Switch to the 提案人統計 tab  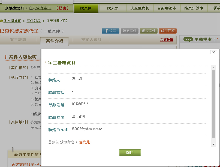(x=91, y=40)
